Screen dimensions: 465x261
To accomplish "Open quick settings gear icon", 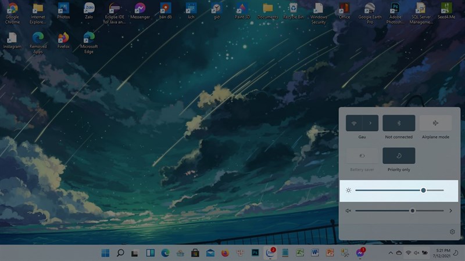I will point(452,231).
